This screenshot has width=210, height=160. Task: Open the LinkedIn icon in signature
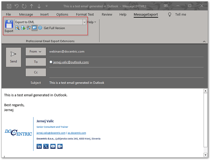pos(39,146)
